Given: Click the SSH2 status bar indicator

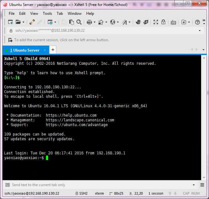Looking at the screenshot, I should click(82, 193).
